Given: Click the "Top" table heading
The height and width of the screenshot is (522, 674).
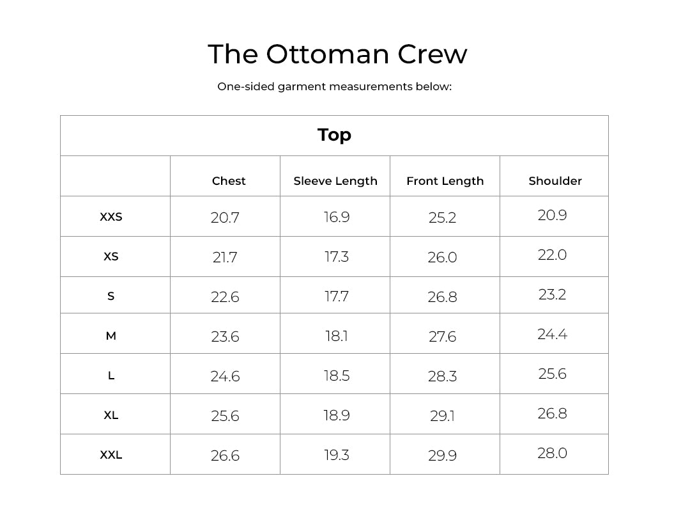Looking at the screenshot, I should click(334, 135).
